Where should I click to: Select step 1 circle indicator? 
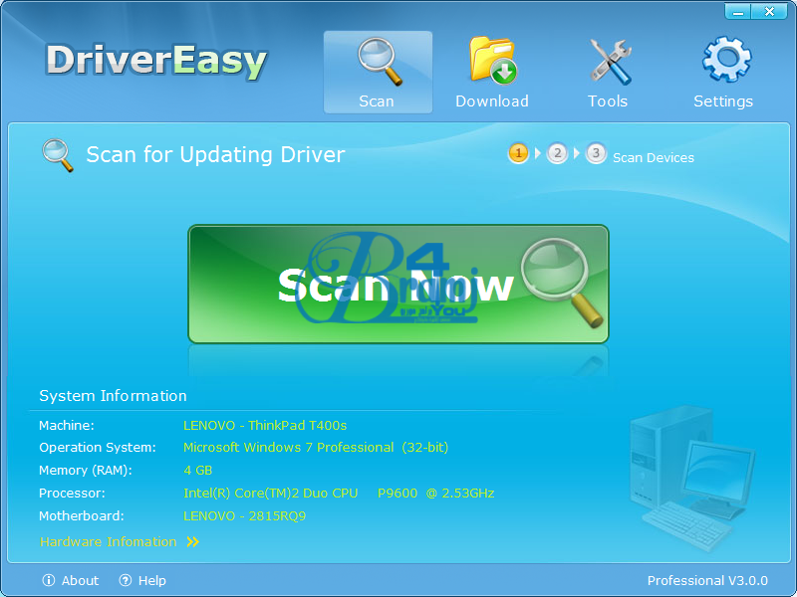(x=518, y=153)
